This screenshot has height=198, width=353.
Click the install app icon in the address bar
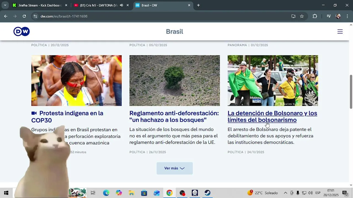[293, 16]
